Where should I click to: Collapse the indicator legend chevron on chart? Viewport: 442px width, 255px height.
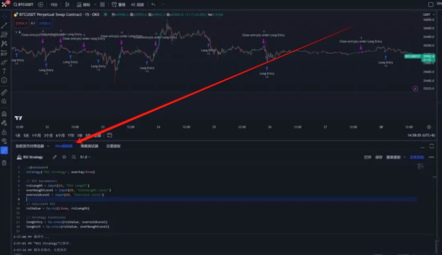(17, 32)
